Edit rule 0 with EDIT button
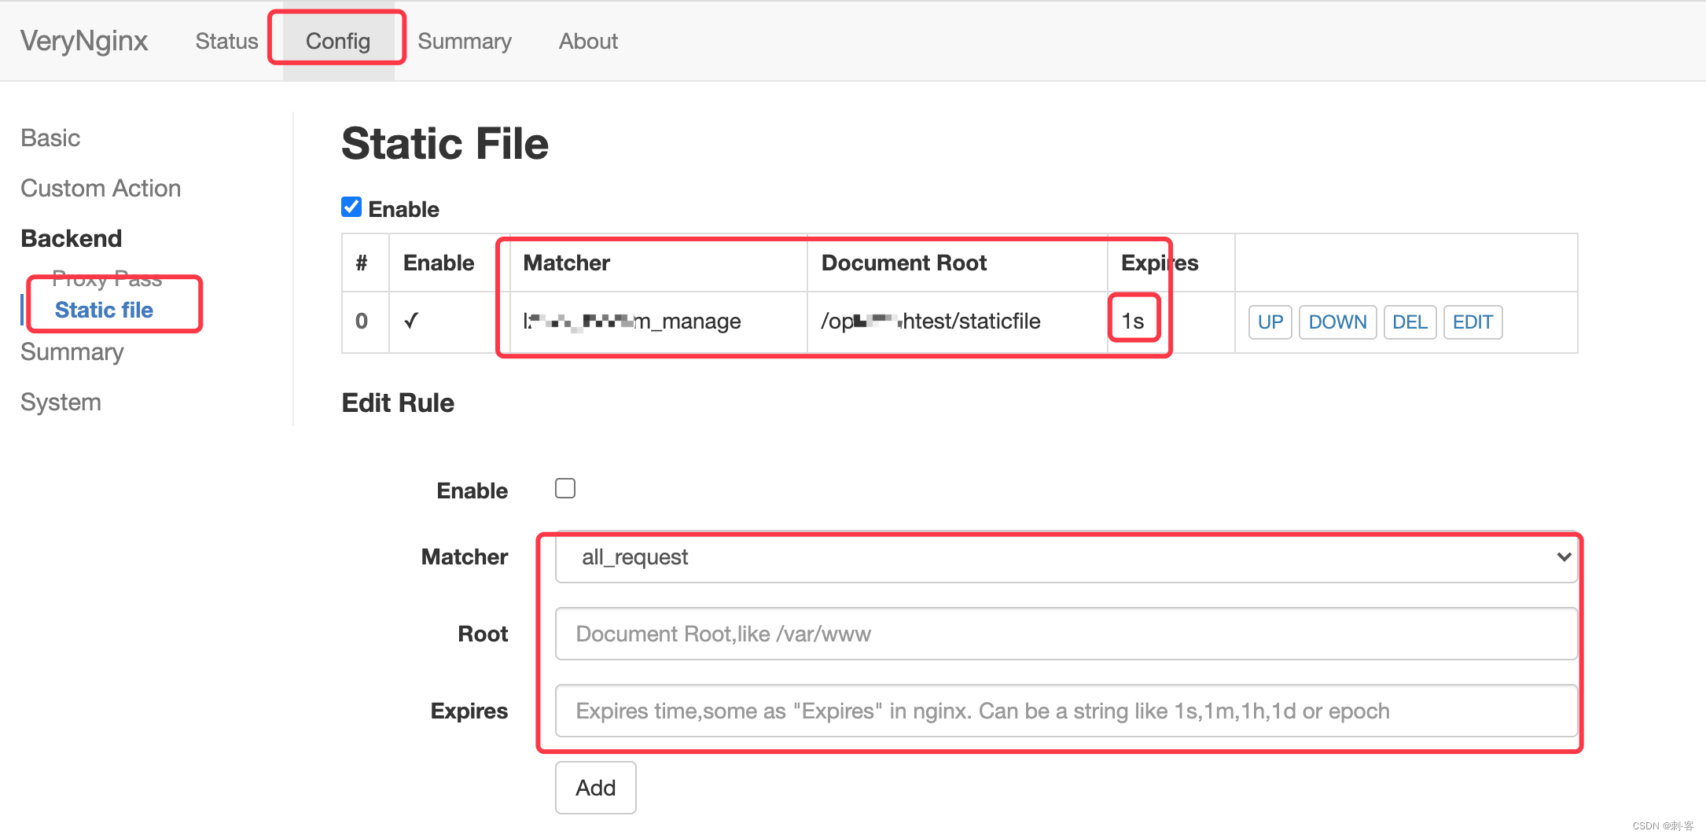This screenshot has height=838, width=1706. point(1473,322)
